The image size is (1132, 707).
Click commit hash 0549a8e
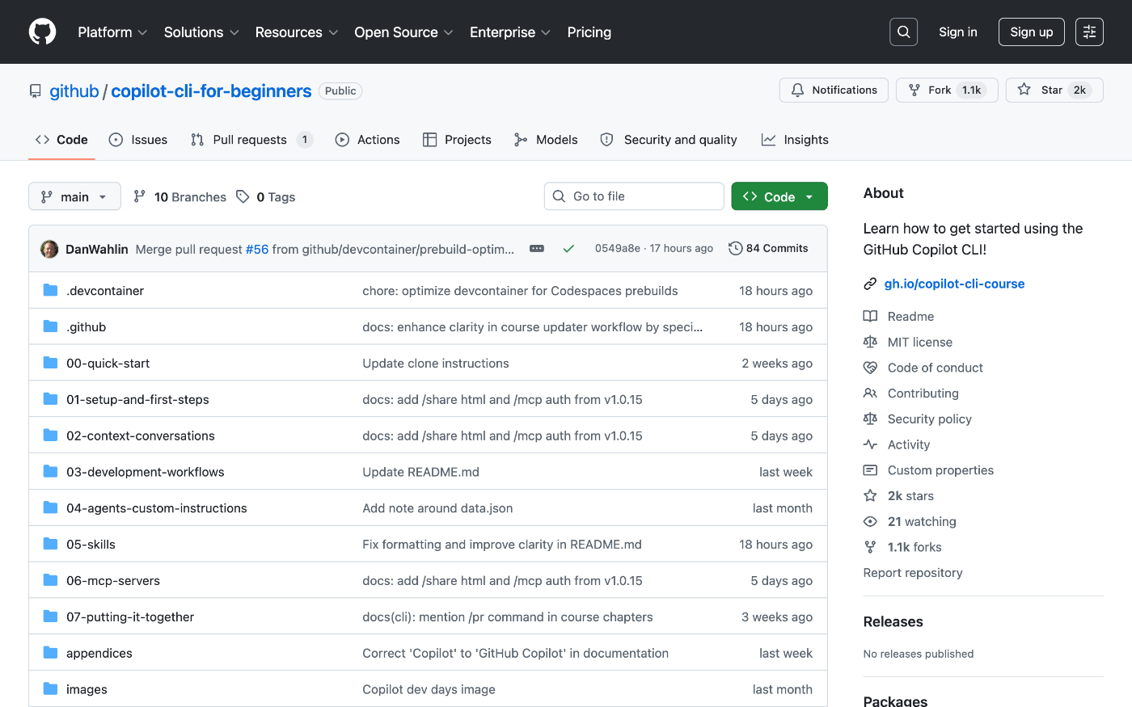click(618, 248)
